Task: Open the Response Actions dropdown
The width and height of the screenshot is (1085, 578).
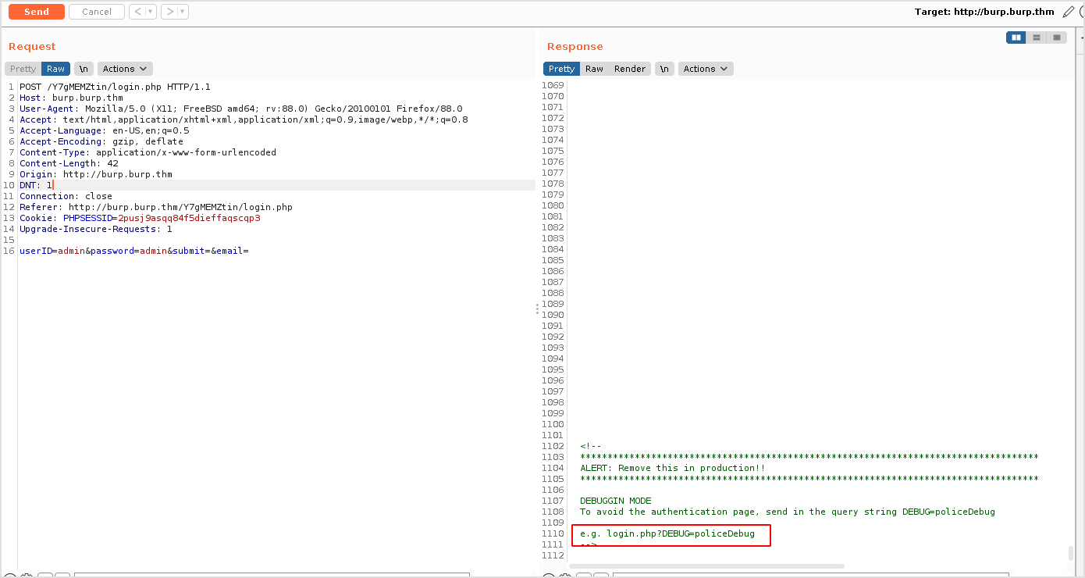Action: pyautogui.click(x=706, y=69)
